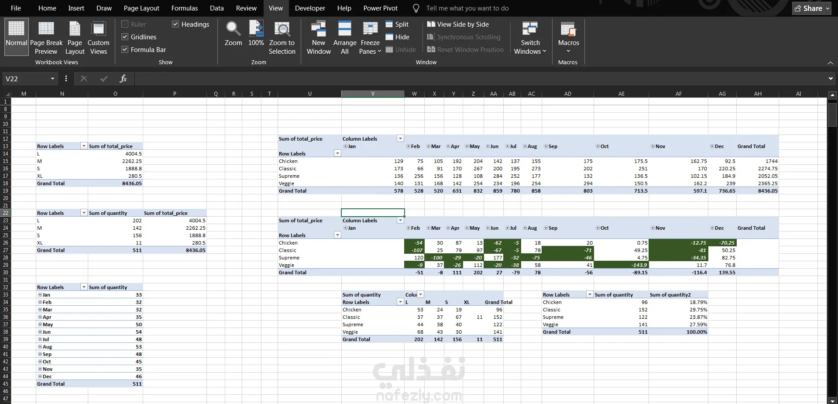Switch to the Insert tab
The width and height of the screenshot is (838, 404).
point(76,8)
